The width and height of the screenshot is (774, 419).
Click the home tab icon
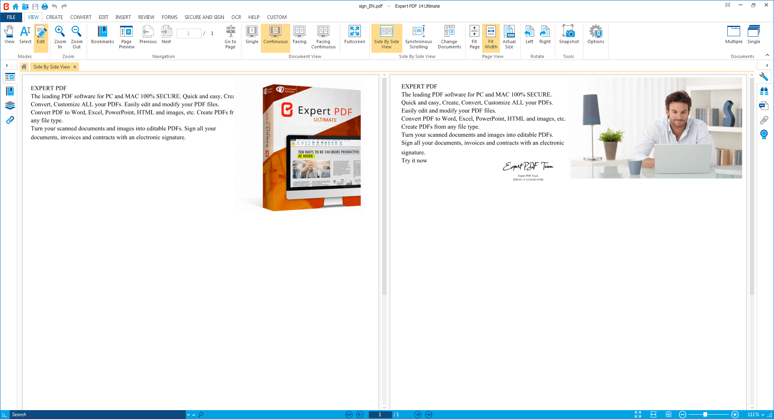pos(24,67)
